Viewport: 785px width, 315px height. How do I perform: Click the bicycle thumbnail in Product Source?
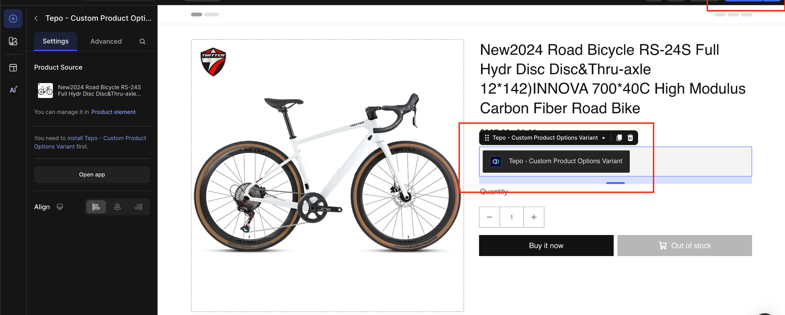tap(45, 90)
